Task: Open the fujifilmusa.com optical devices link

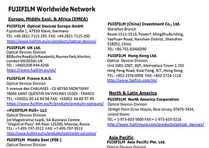Action: click(x=156, y=124)
